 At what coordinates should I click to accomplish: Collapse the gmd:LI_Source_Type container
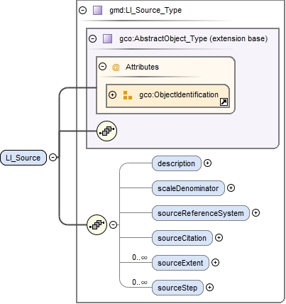[82, 11]
